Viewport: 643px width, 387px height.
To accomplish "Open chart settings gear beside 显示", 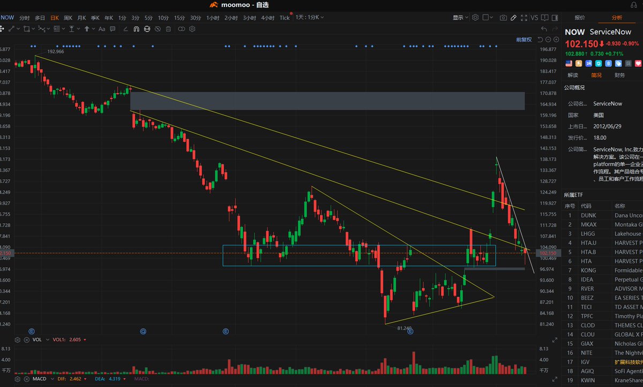I will [475, 18].
